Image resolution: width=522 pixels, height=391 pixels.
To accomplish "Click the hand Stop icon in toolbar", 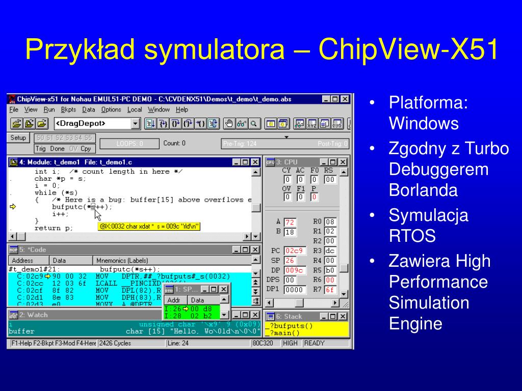I will 229,124.
